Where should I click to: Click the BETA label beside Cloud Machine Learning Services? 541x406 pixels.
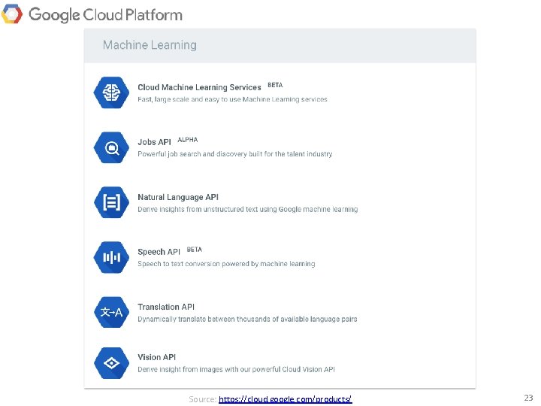(275, 85)
